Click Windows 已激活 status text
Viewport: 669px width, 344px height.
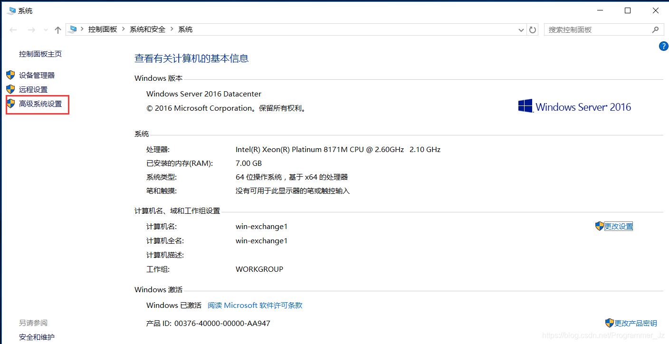click(174, 305)
